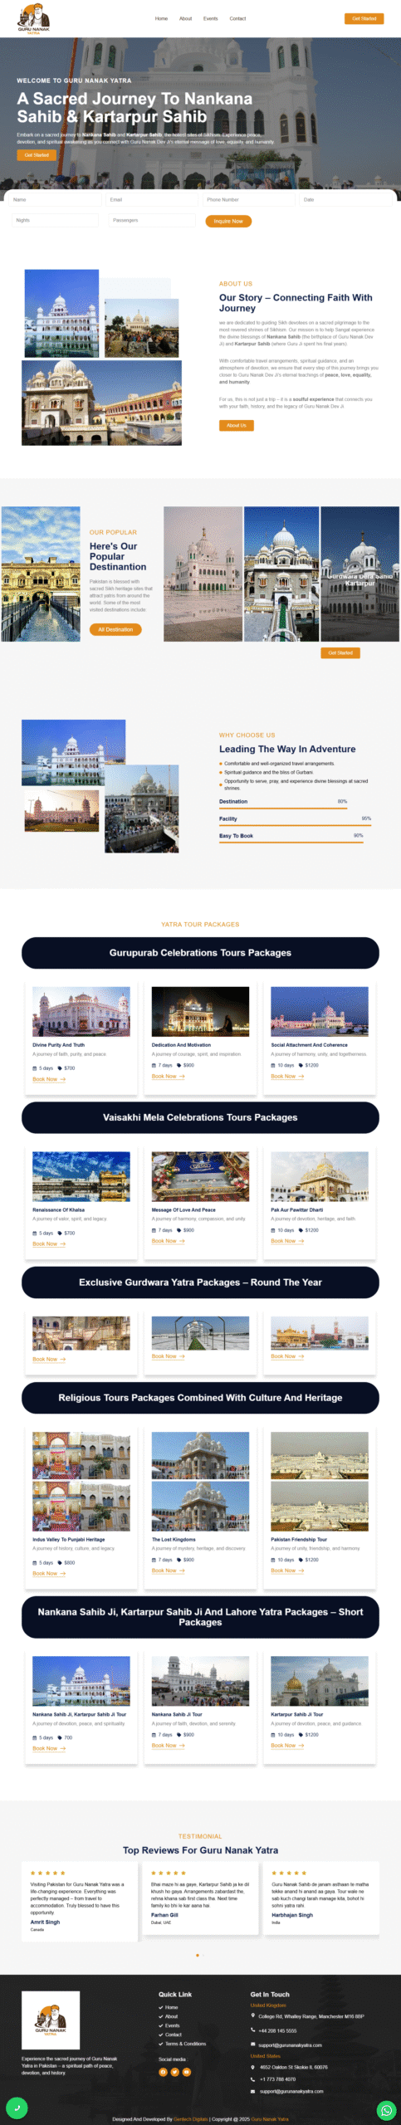The height and width of the screenshot is (2125, 401).
Task: Click the All Destination button
Action: pyautogui.click(x=115, y=629)
